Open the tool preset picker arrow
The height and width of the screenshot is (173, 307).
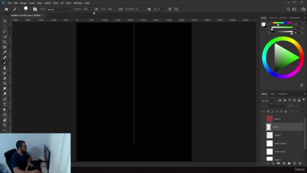pos(19,10)
